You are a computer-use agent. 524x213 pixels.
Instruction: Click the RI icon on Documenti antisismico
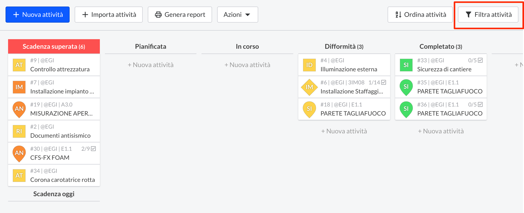pyautogui.click(x=19, y=131)
